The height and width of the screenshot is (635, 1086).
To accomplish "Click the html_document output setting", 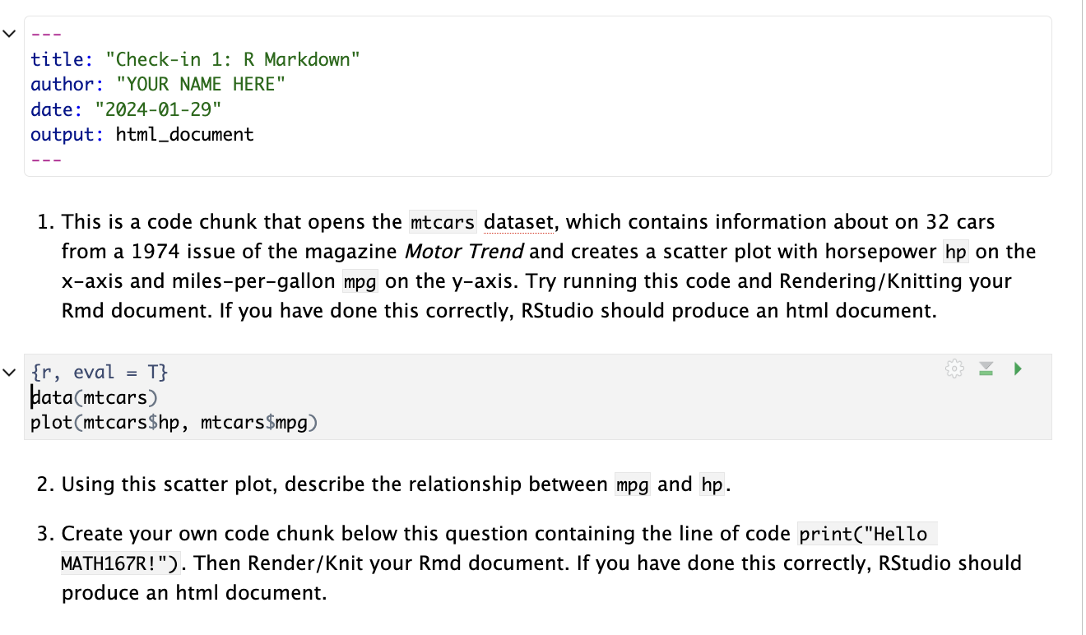I will pos(184,134).
